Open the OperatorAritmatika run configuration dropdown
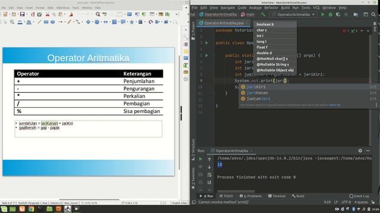This screenshot has height=213, width=380. coord(293,14)
